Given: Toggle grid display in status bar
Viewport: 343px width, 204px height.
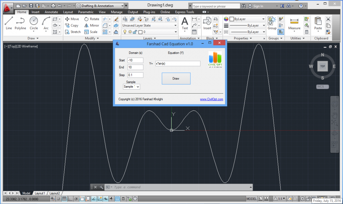Looking at the screenshot, I should (64, 199).
